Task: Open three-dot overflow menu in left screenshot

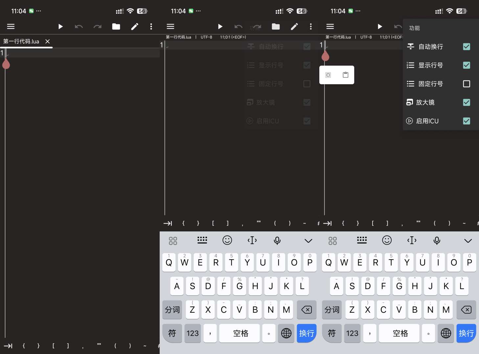Action: click(151, 27)
